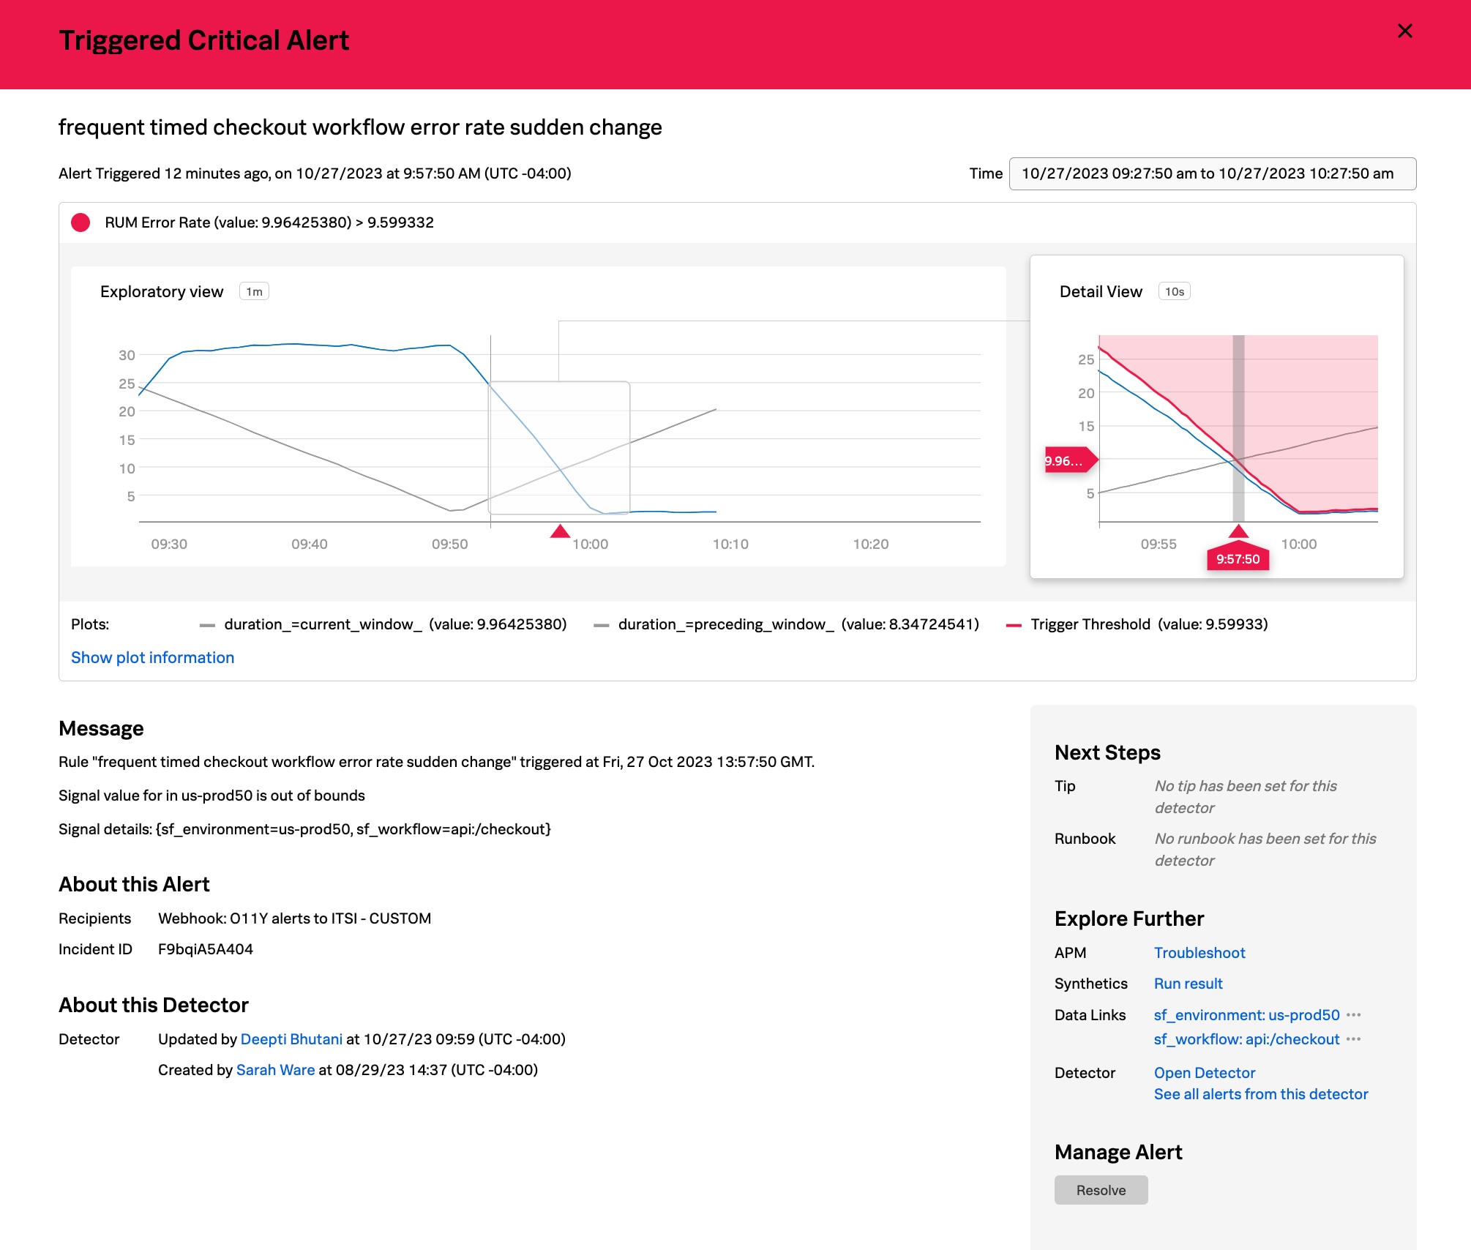Screen dimensions: 1471x1250
Task: Open the sf_workflow data link ellipsis menu
Action: click(x=1353, y=1039)
